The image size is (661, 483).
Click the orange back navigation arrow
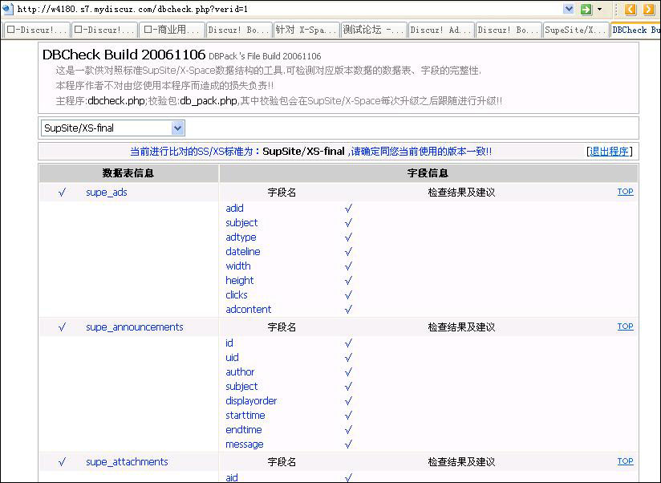coord(631,9)
